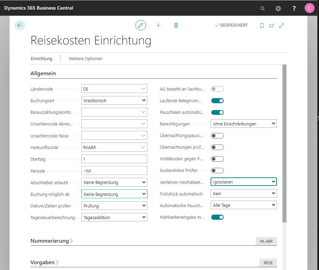Click the plus icon to create new
319x270 pixels.
158,25
